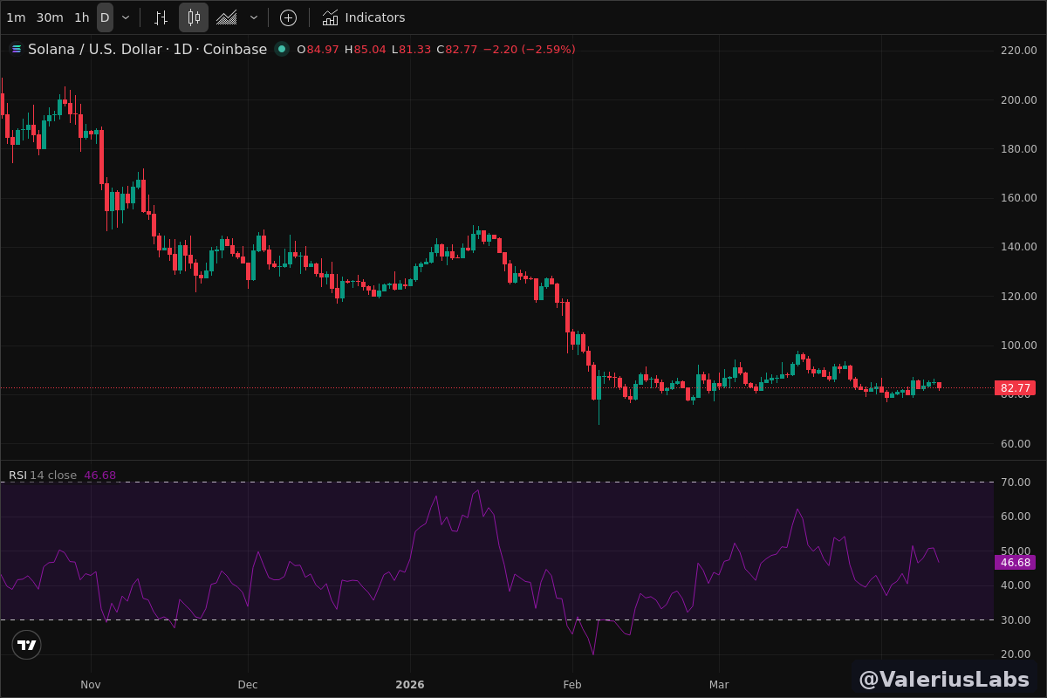Screen dimensions: 1047x698
Task: Expand the timeframe interval dropdown
Action: (126, 17)
